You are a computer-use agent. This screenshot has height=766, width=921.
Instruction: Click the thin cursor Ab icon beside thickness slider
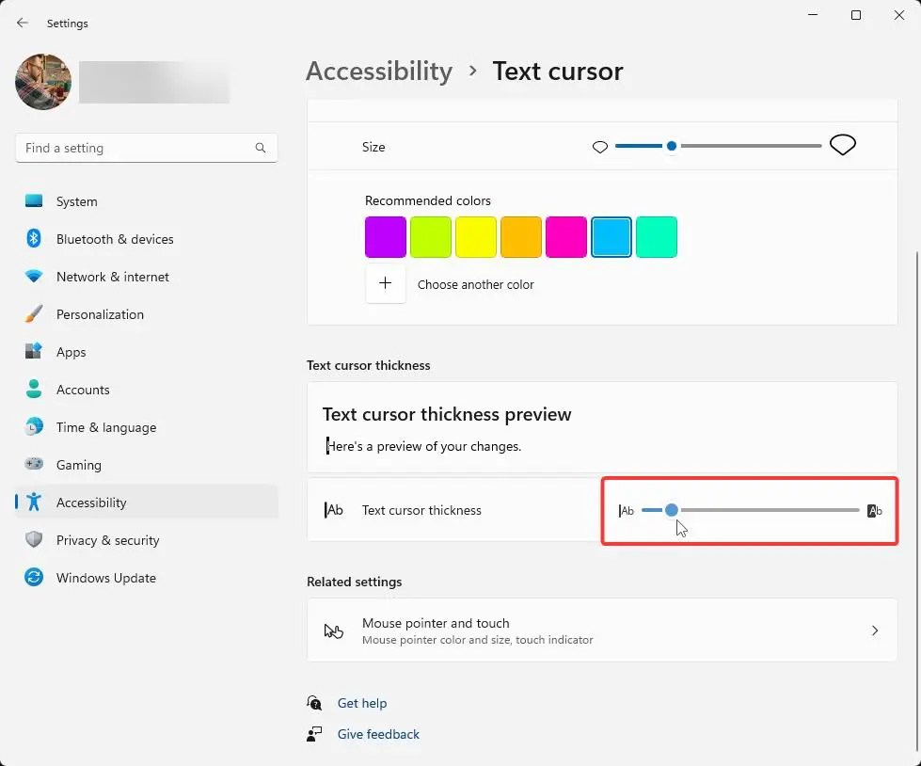627,510
